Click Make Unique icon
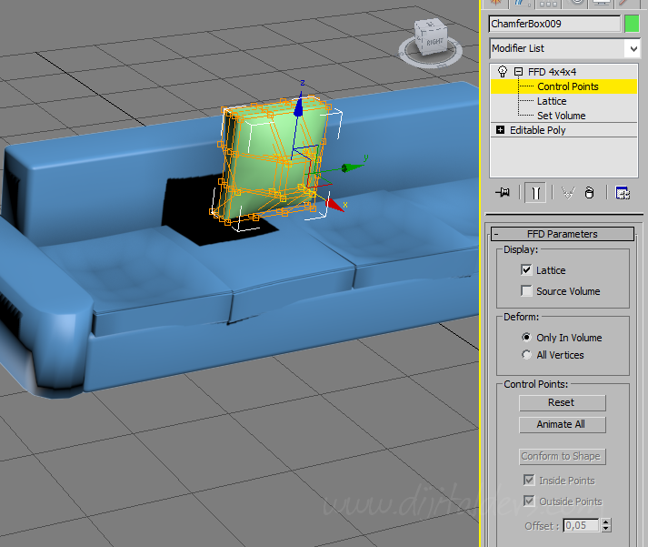The image size is (648, 547). point(568,193)
